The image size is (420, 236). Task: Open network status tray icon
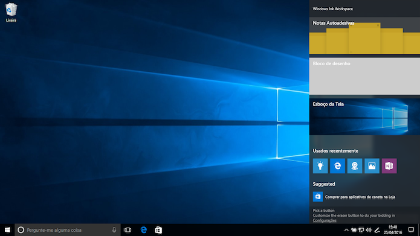[x=361, y=230]
